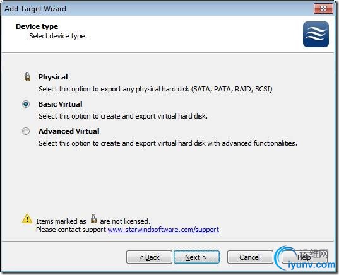Select the Advanced Virtual radio button
The height and width of the screenshot is (275, 339).
click(x=26, y=131)
